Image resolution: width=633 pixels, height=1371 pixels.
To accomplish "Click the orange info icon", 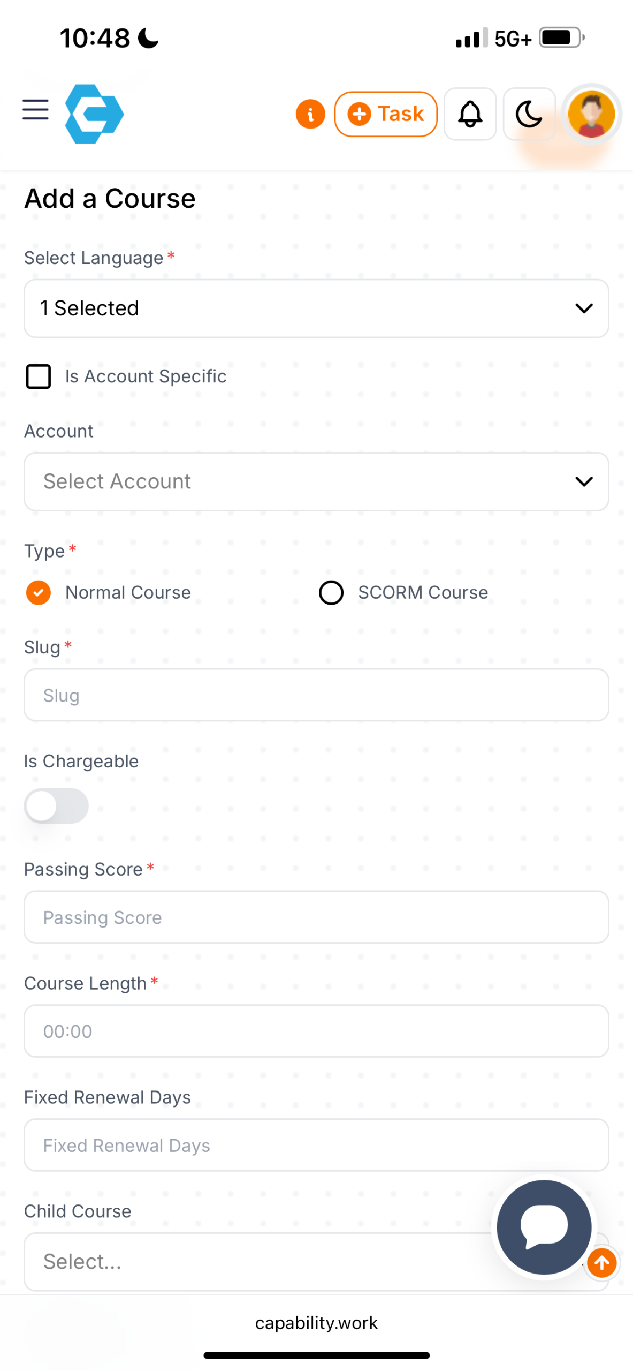I will click(310, 114).
